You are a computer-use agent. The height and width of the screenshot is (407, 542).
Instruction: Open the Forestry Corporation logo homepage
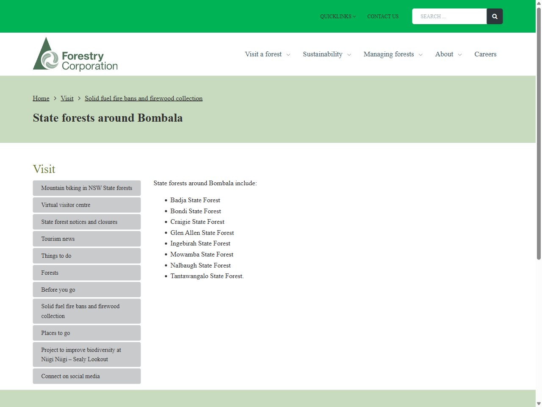[x=75, y=54]
